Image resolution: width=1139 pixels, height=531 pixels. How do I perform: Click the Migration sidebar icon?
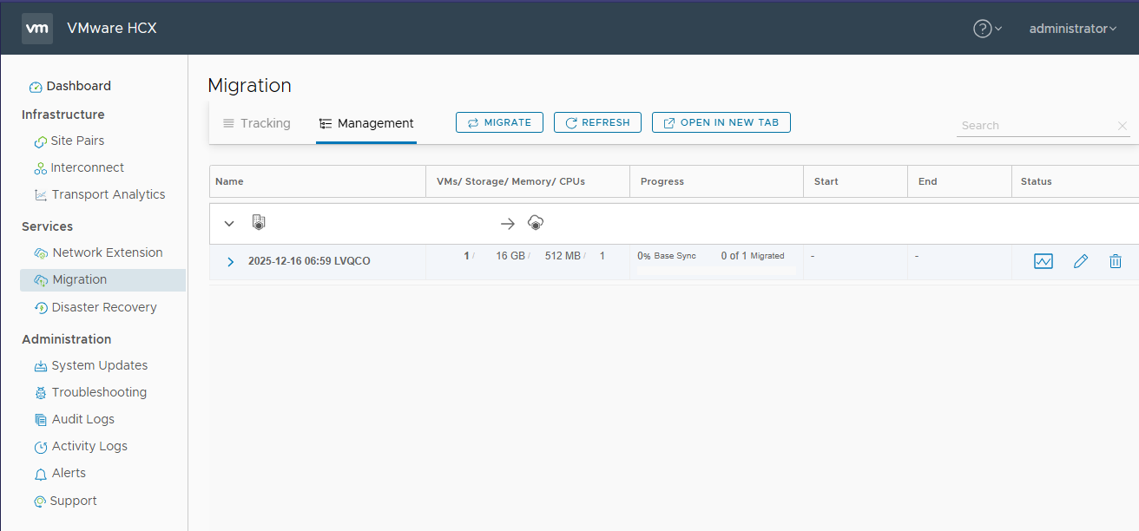coord(41,280)
